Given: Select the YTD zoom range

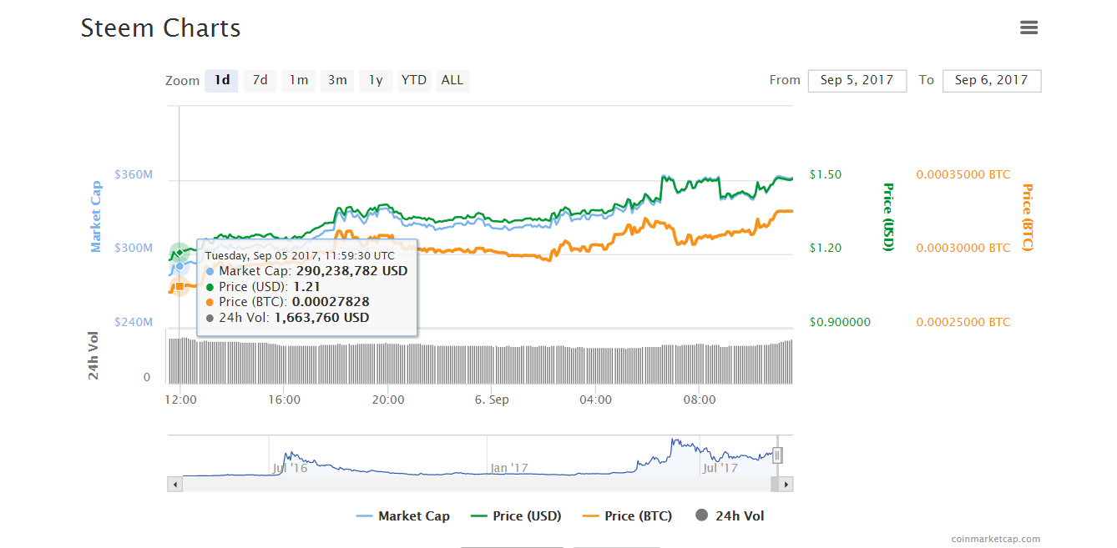Looking at the screenshot, I should pyautogui.click(x=414, y=80).
